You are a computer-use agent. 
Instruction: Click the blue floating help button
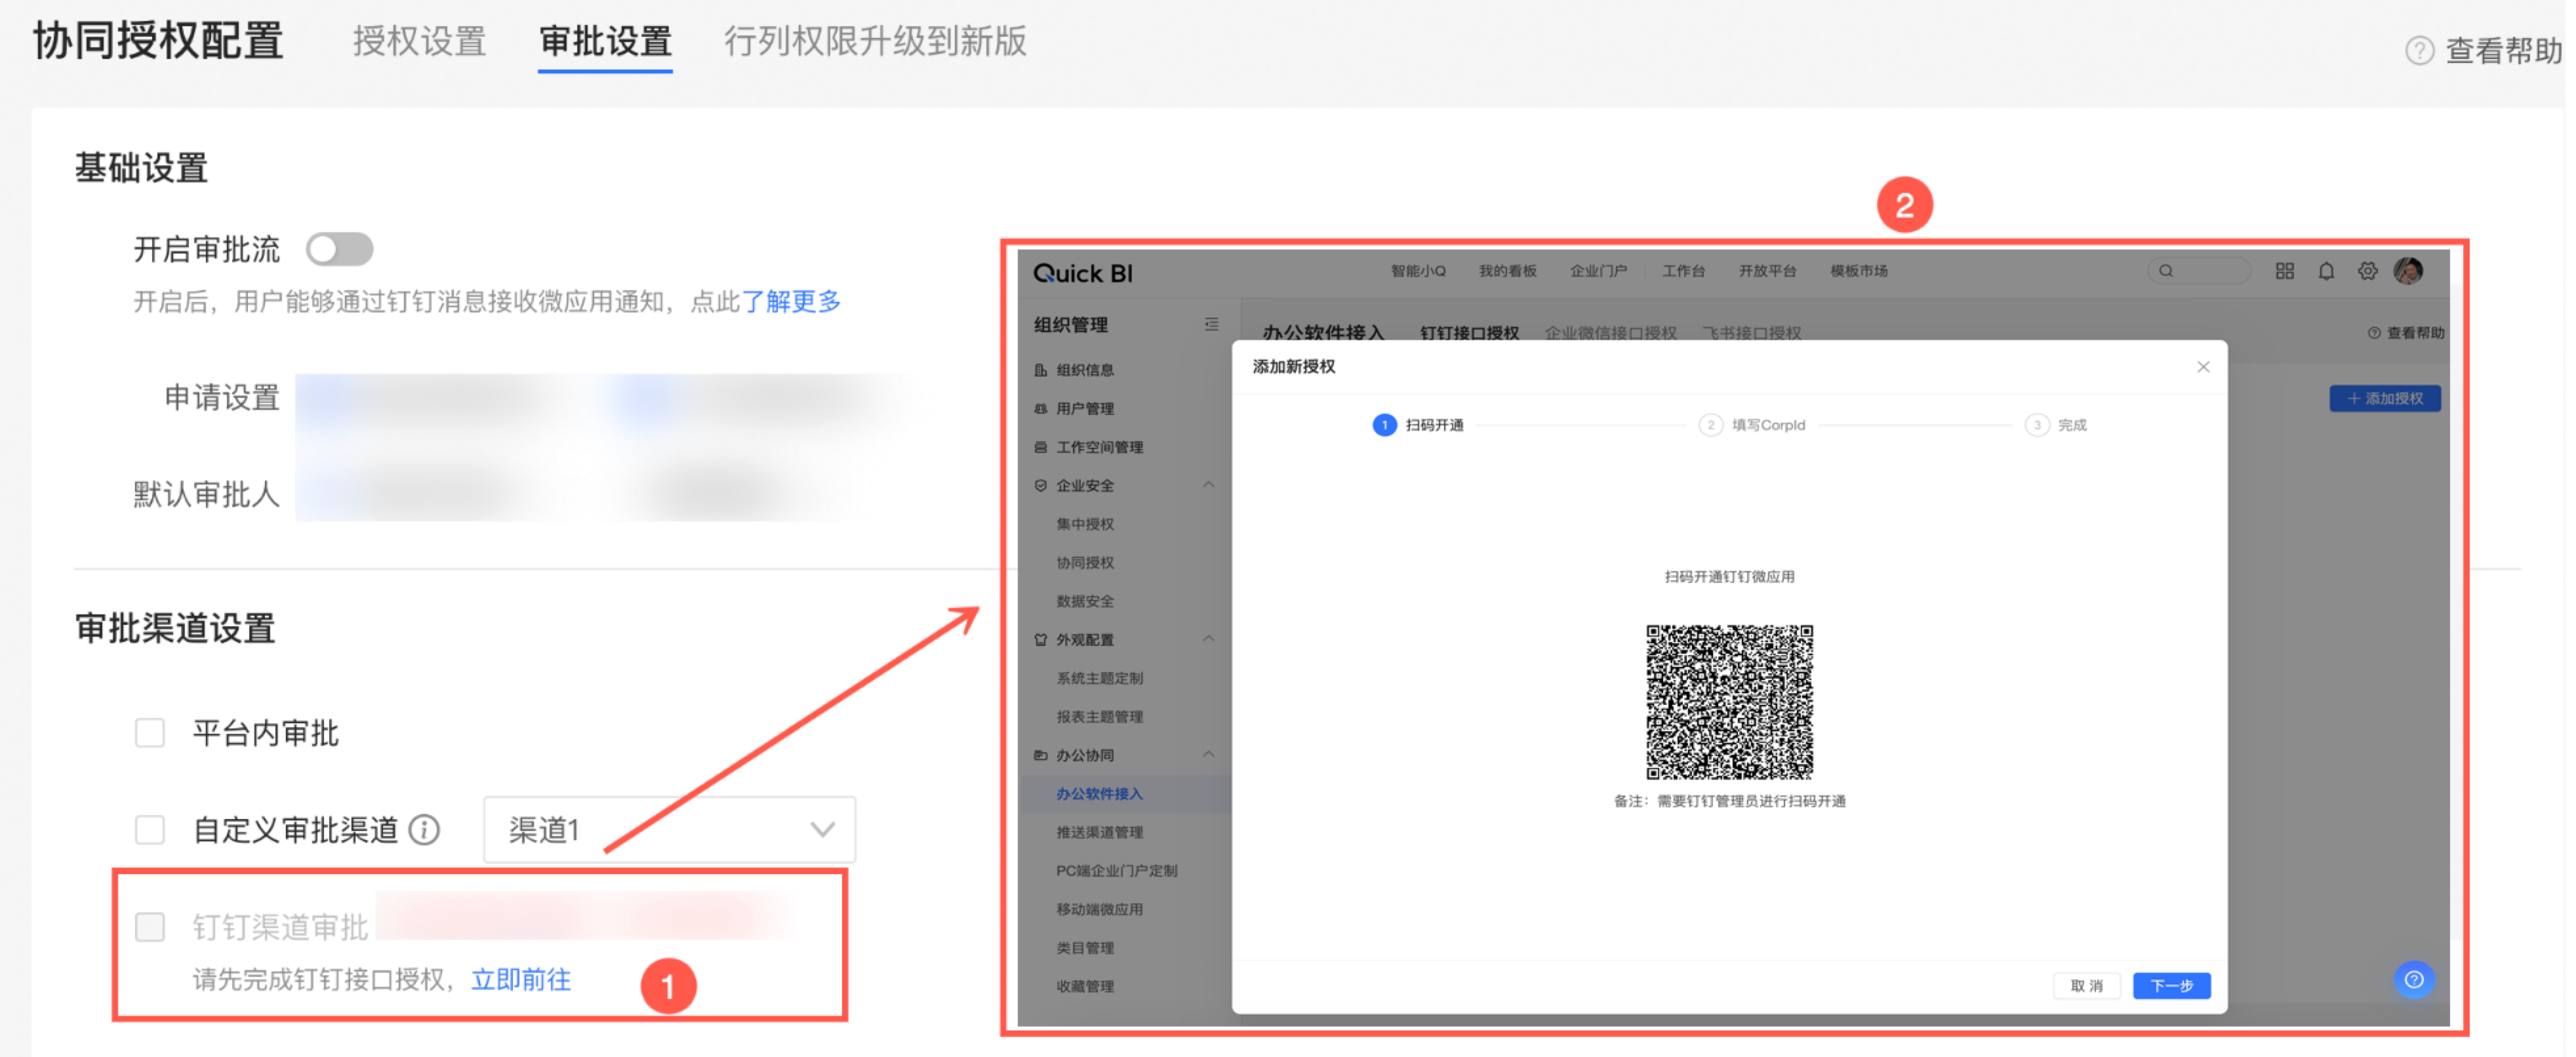(2413, 980)
